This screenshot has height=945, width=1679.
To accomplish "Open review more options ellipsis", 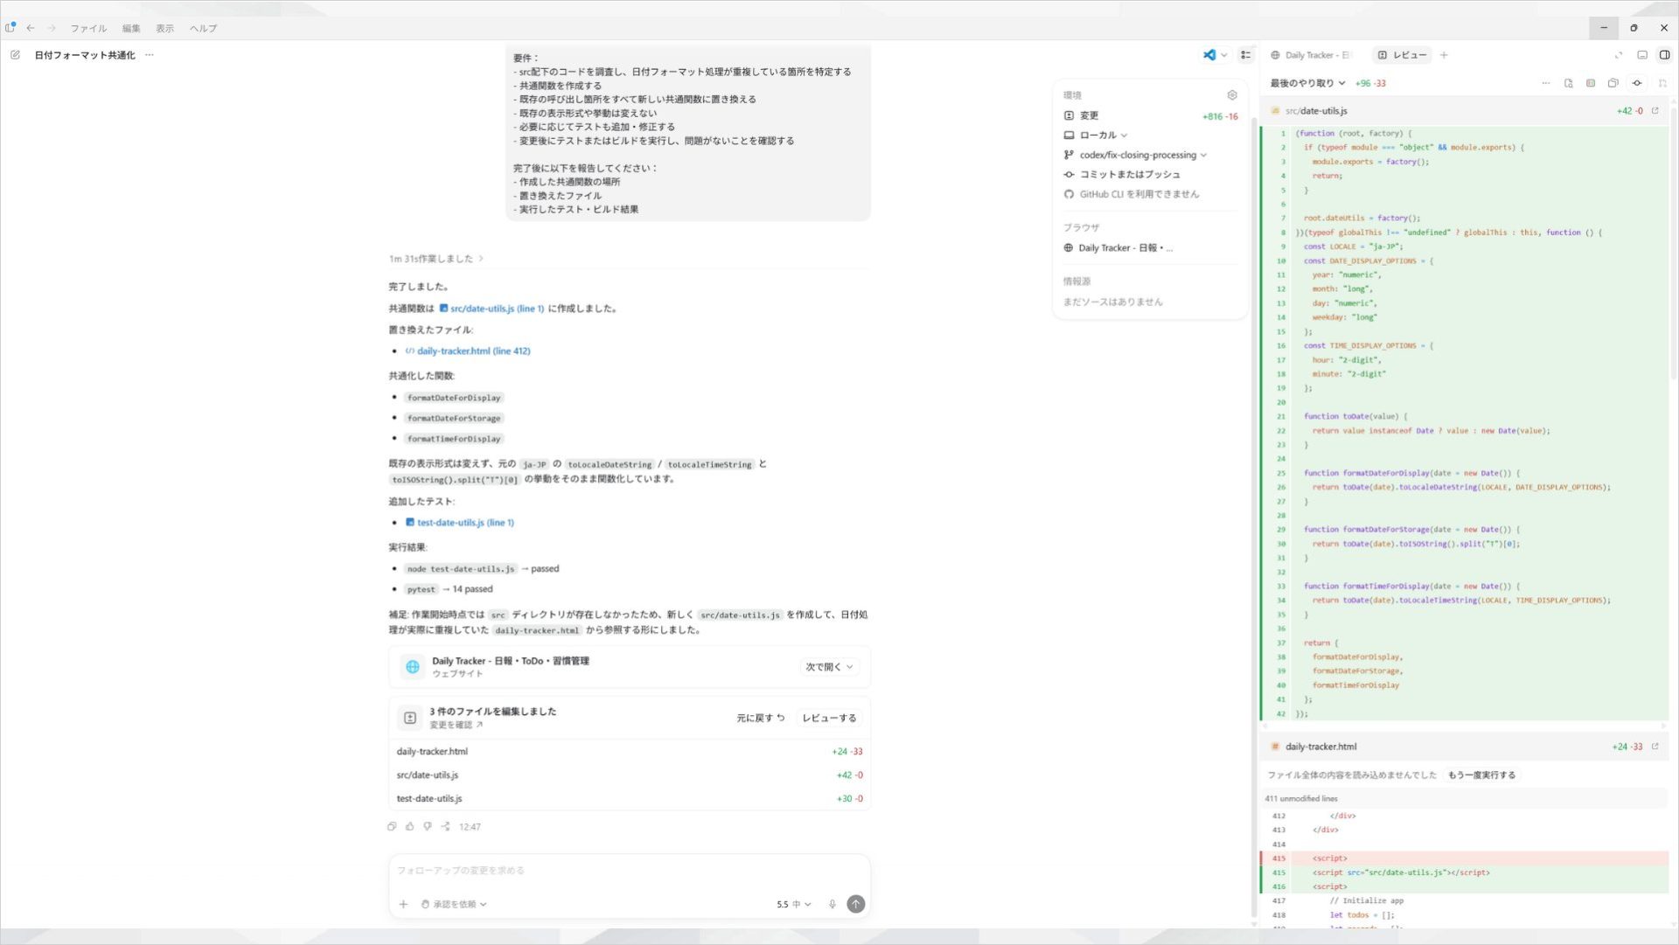I will point(1545,83).
